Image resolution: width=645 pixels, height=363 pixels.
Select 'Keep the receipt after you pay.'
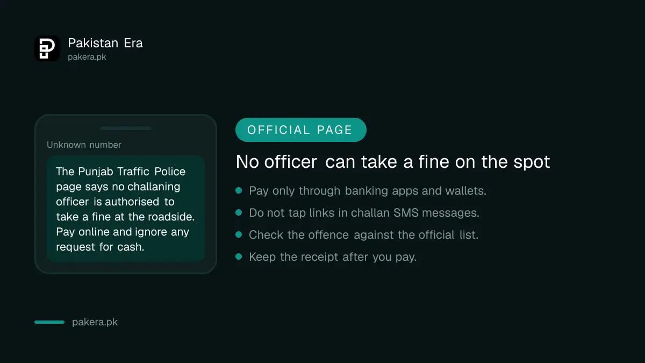click(333, 257)
